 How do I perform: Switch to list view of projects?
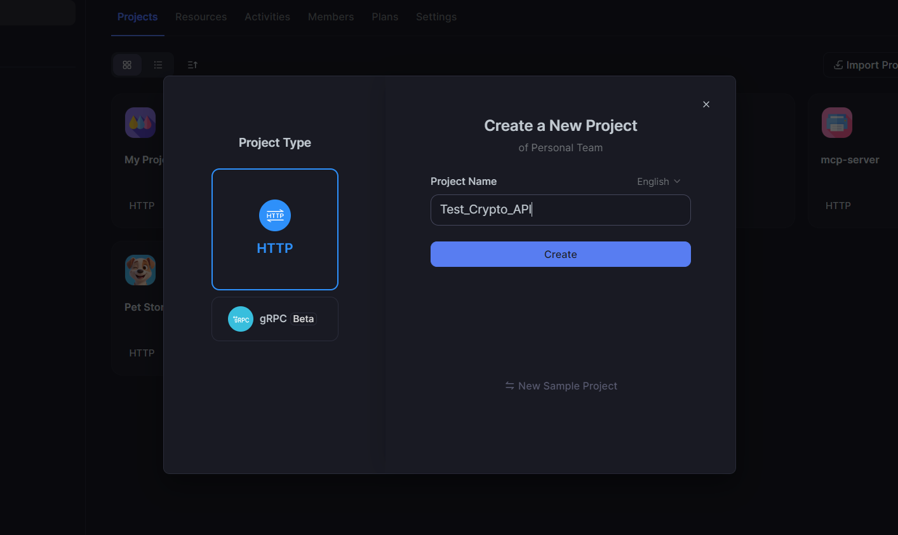click(157, 64)
